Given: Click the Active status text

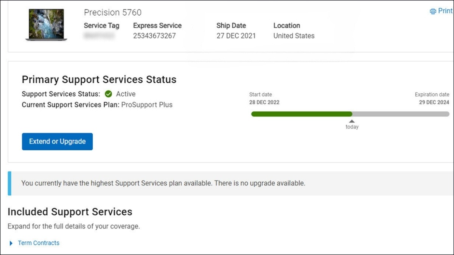Looking at the screenshot, I should [126, 94].
